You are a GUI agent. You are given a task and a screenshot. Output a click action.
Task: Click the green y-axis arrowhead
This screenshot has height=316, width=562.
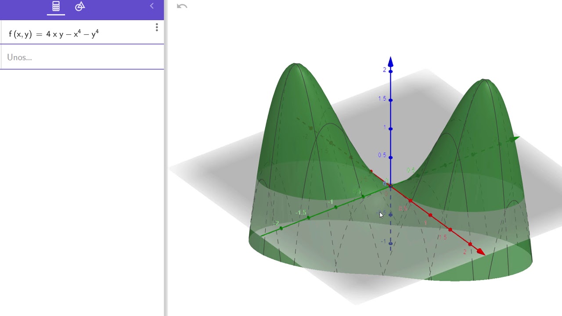pyautogui.click(x=515, y=139)
